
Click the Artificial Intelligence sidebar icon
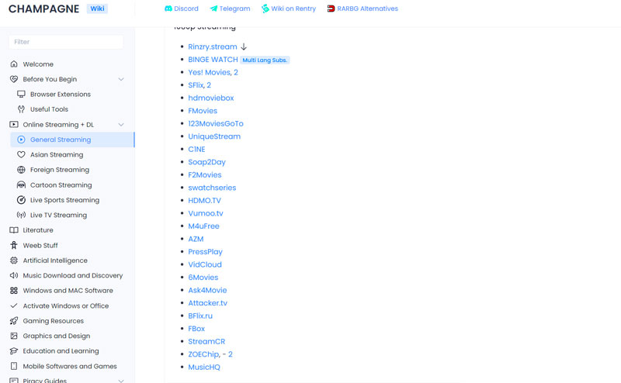pyautogui.click(x=14, y=261)
